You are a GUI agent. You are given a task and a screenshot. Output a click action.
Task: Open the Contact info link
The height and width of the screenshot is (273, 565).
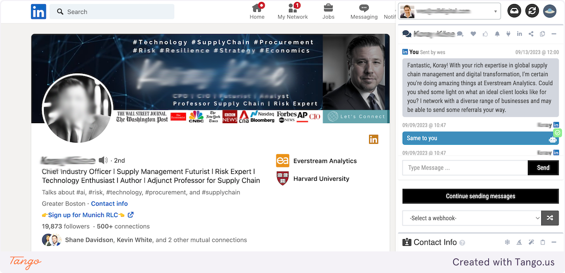coord(109,203)
